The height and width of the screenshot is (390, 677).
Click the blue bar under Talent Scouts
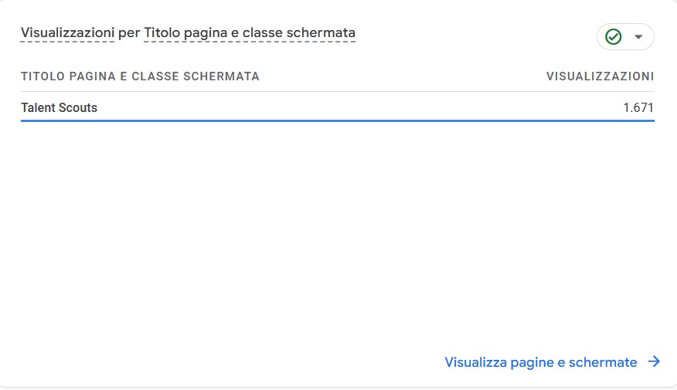pos(337,121)
